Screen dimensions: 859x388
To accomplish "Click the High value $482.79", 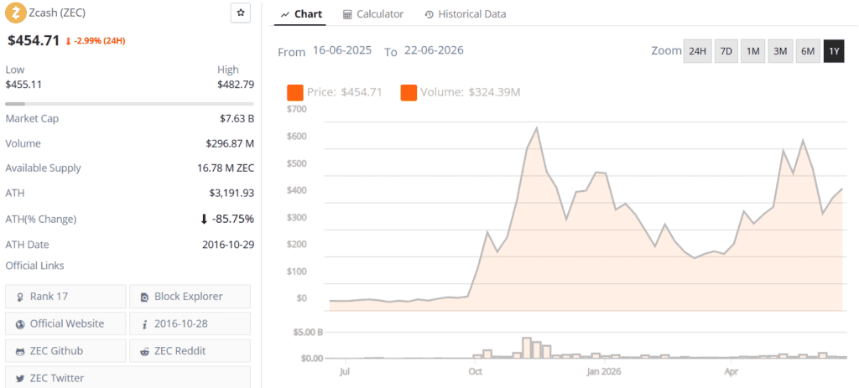I will click(x=236, y=85).
